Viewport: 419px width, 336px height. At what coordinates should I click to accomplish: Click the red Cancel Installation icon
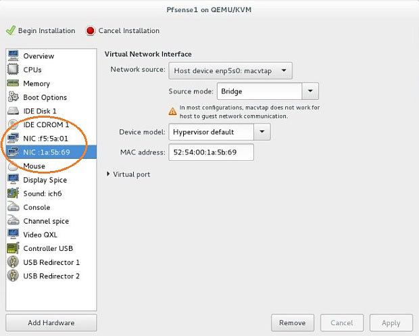[91, 30]
